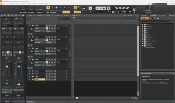Click the full-screen expand arrows icon
Image resolution: width=175 pixels, height=103 pixels.
coord(140,11)
